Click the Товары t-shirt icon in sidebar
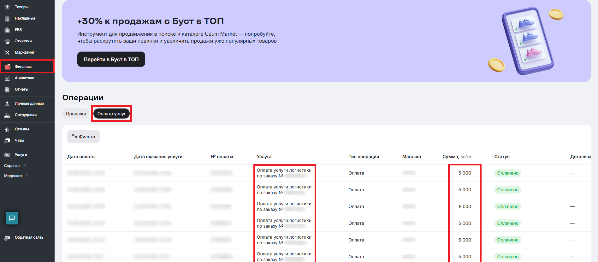Image resolution: width=598 pixels, height=262 pixels. [7, 7]
